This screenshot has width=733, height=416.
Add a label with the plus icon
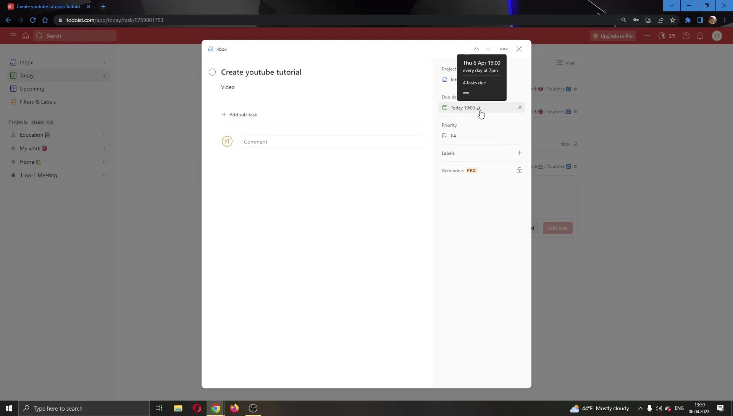click(x=520, y=153)
